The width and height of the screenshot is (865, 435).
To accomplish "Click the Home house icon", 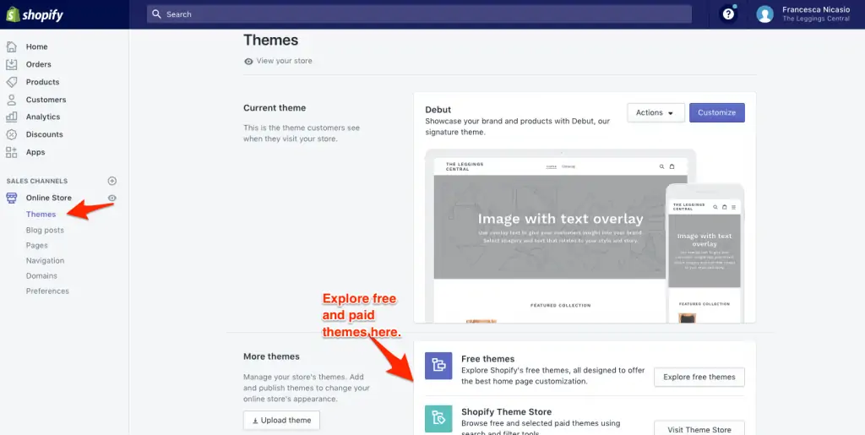I will click(x=12, y=46).
